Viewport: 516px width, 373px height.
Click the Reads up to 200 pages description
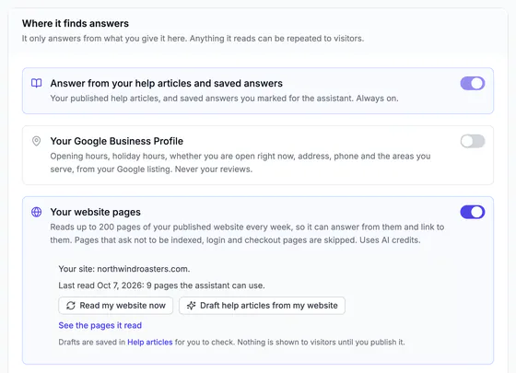point(247,234)
